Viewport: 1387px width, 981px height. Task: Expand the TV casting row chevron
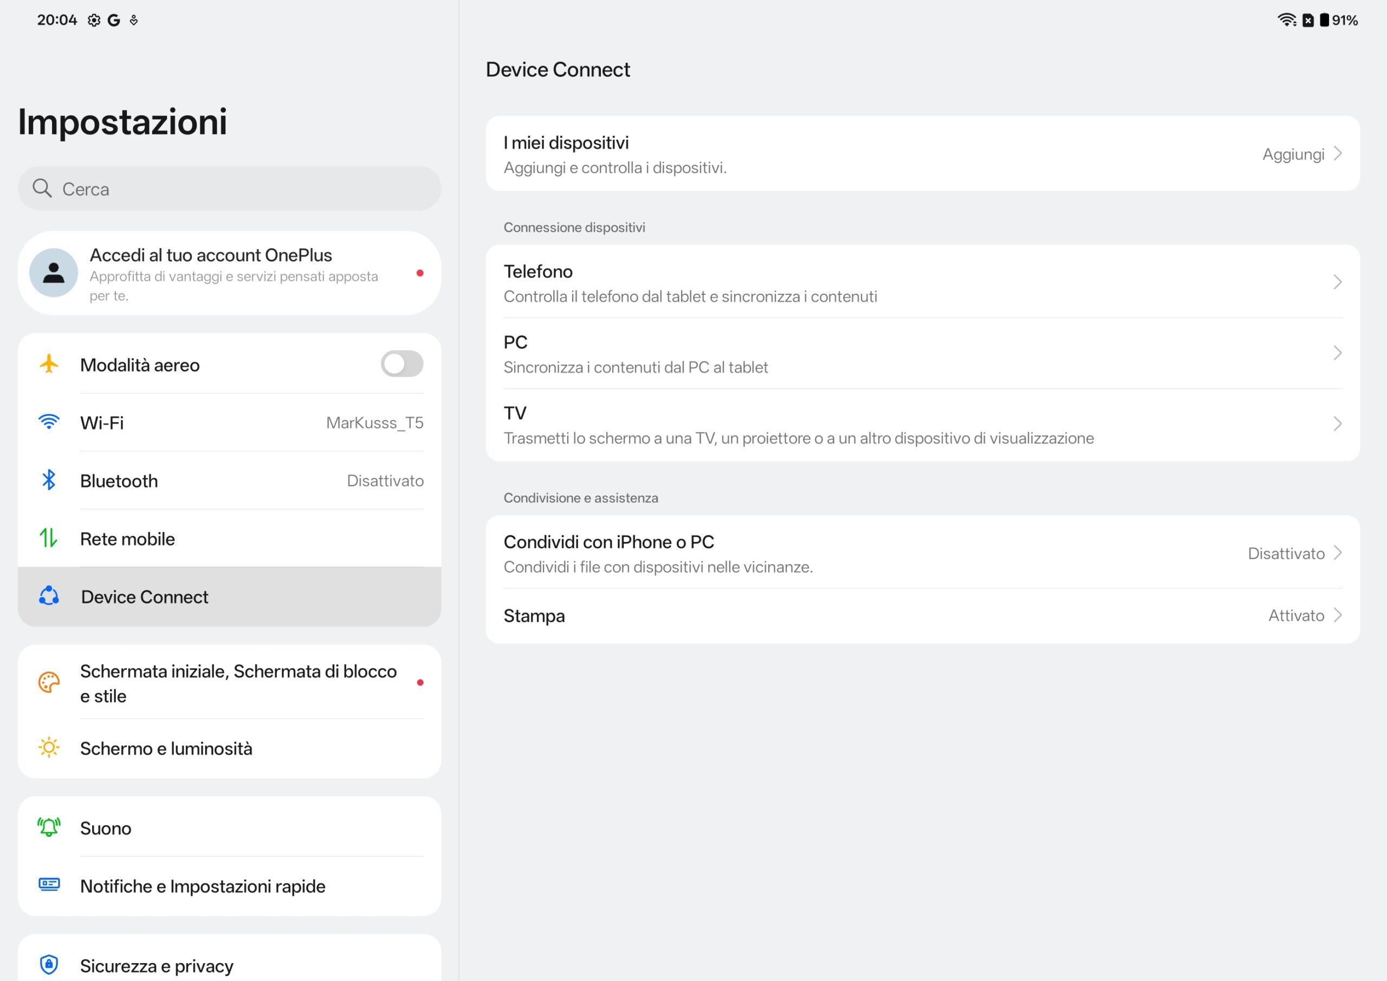click(1337, 424)
